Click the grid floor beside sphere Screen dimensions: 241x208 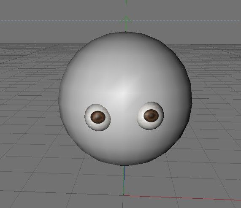[31, 108]
